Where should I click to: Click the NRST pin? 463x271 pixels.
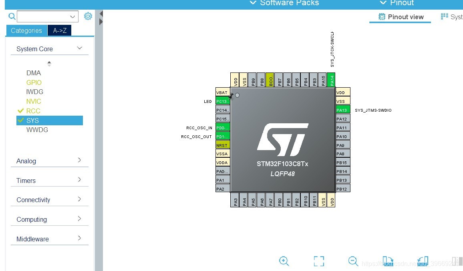[x=223, y=145]
